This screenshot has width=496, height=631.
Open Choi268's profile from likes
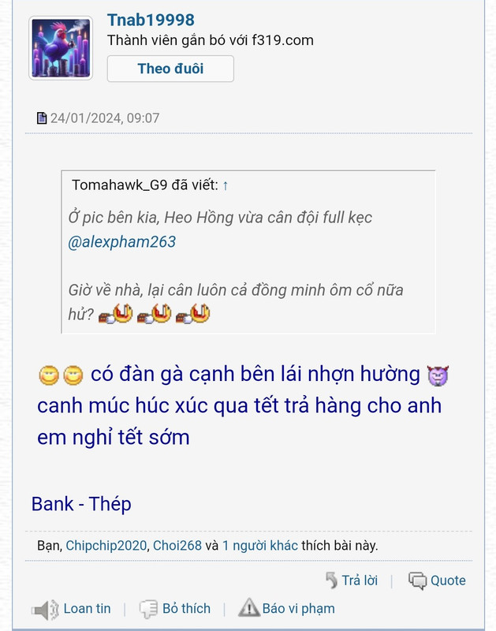(x=177, y=545)
